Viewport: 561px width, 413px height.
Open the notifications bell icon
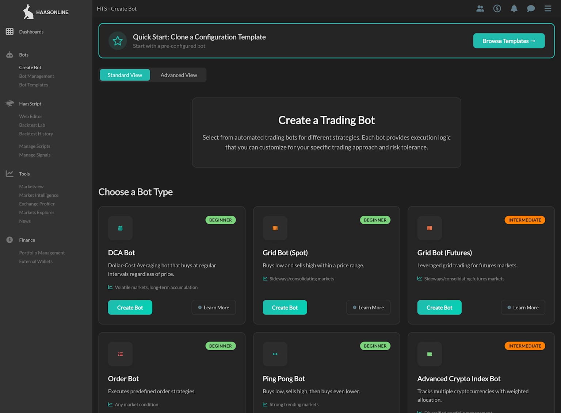pos(514,8)
